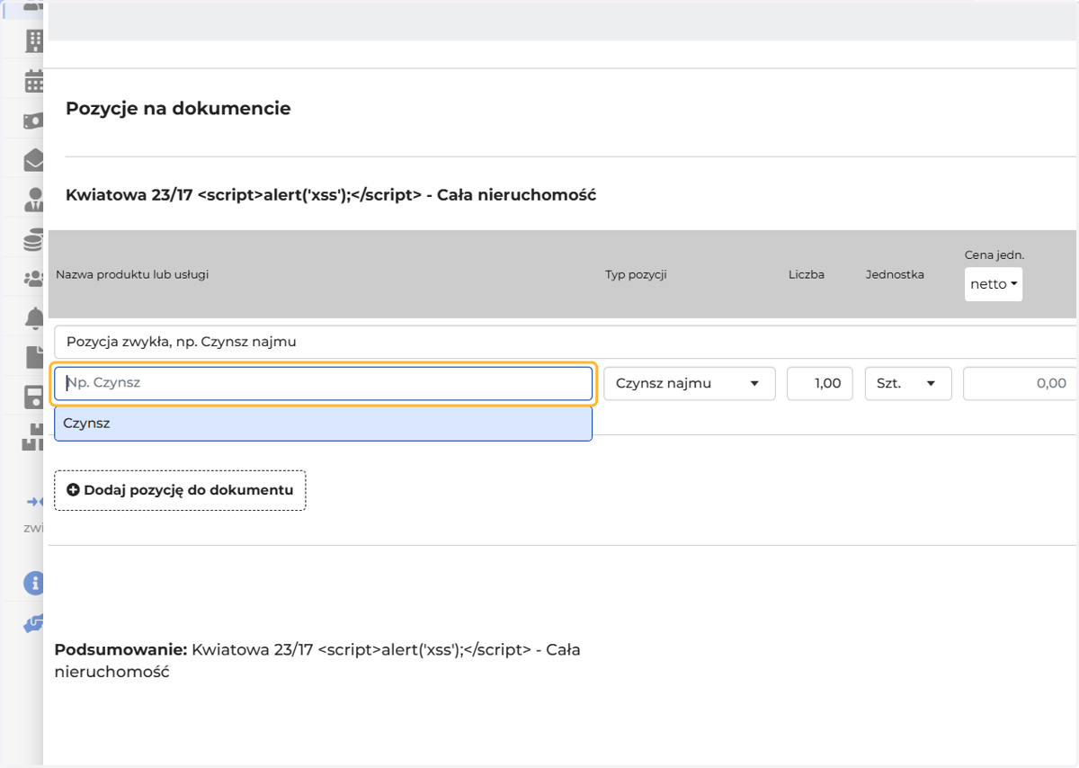The width and height of the screenshot is (1079, 768).
Task: Click the handshake icon in sidebar
Action: coord(33,623)
